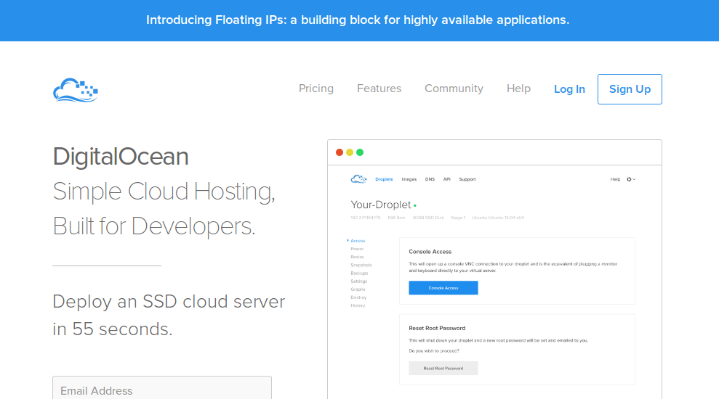Select the Droplets tab in the preview

coord(384,179)
